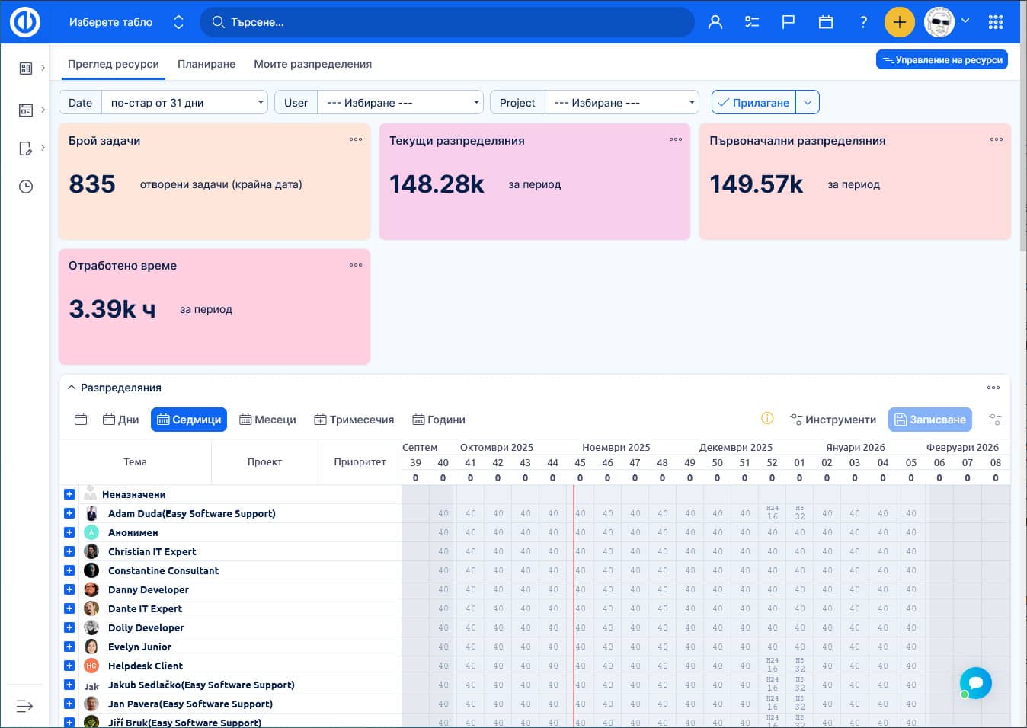Open options menu of Текущи разпределяния card
This screenshot has width=1027, height=728.
tap(676, 139)
